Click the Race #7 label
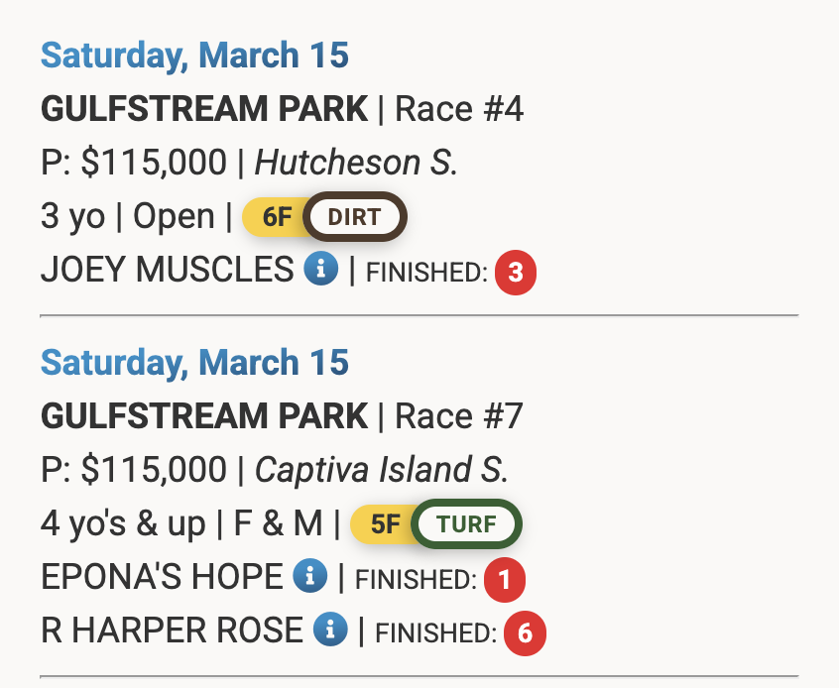Viewport: 839px width, 688px height. [x=458, y=416]
